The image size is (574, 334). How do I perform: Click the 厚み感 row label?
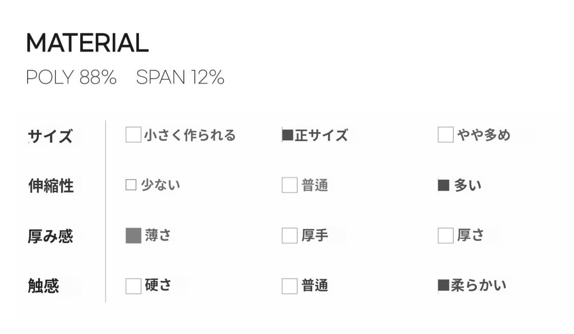[51, 236]
